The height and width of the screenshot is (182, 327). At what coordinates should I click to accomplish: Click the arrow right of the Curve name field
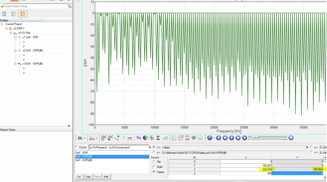point(150,147)
